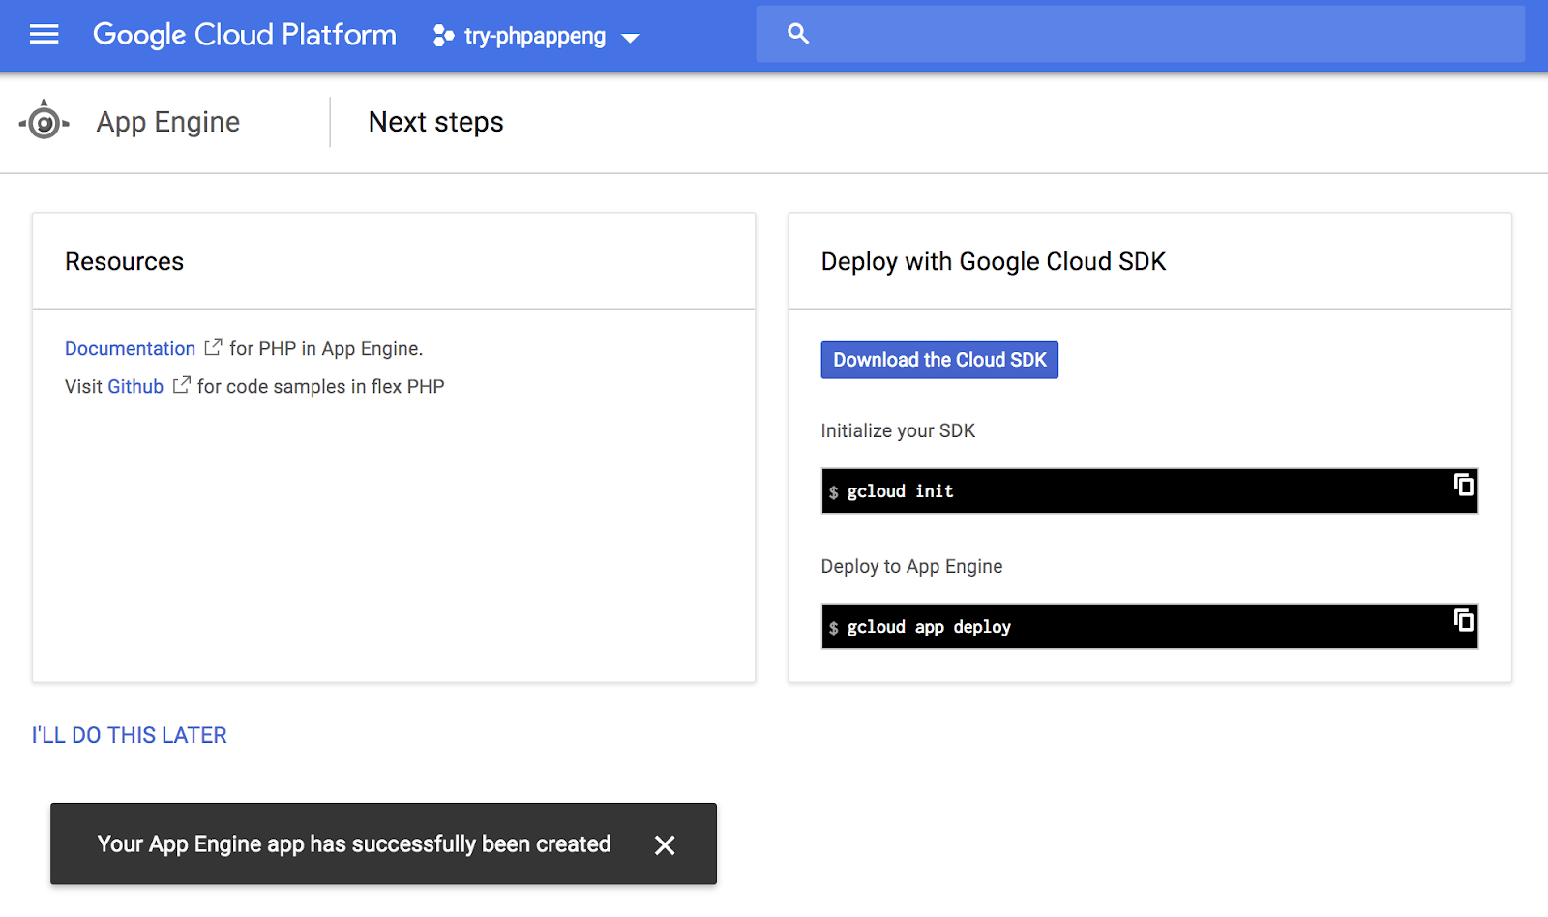This screenshot has height=917, width=1548.
Task: Focus the top search input field
Action: coord(1161,34)
